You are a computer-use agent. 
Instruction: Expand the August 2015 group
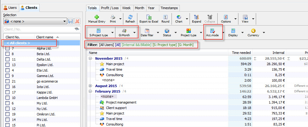pyautogui.click(x=90, y=86)
